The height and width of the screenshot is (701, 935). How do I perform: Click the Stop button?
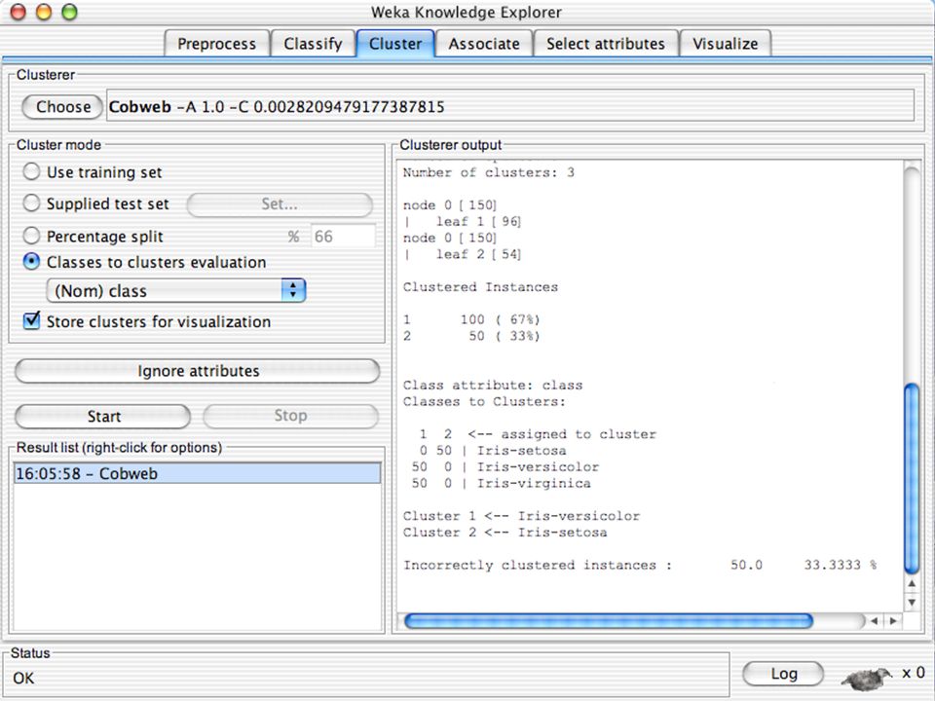[x=291, y=416]
